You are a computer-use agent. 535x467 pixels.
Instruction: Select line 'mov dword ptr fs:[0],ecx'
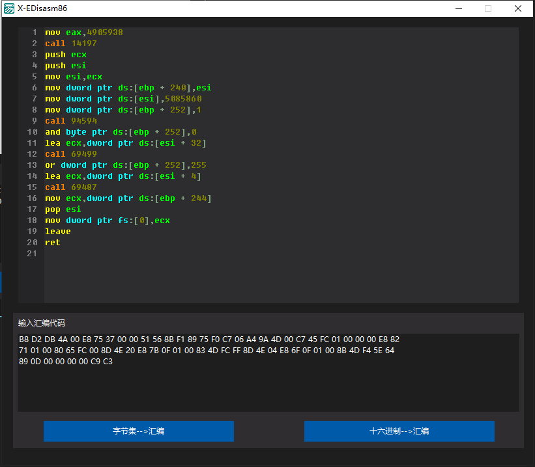tap(108, 220)
